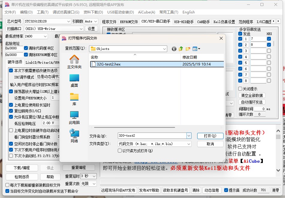Click info panel scrollbar up arrow
Image resolution: width=285 pixels, height=198 pixels.
coord(278,131)
